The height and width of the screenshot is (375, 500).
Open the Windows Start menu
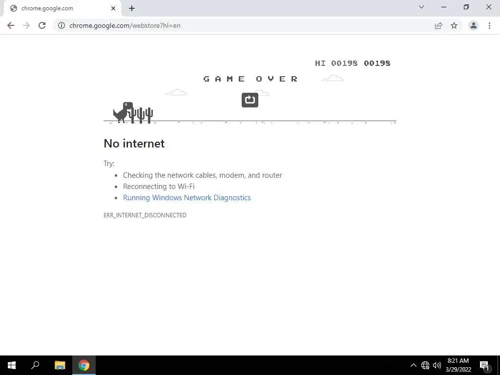pos(12,365)
